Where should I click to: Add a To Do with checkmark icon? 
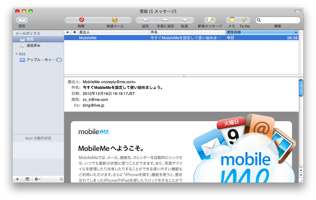coord(244,20)
